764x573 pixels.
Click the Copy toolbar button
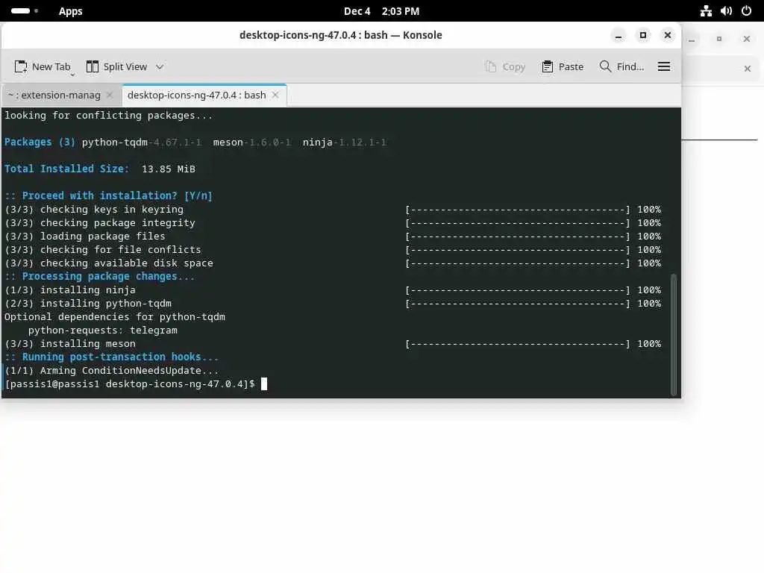coord(505,66)
